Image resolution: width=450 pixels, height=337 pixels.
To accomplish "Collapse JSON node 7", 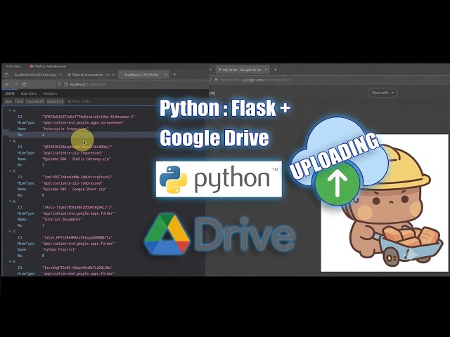I will pyautogui.click(x=10, y=231).
